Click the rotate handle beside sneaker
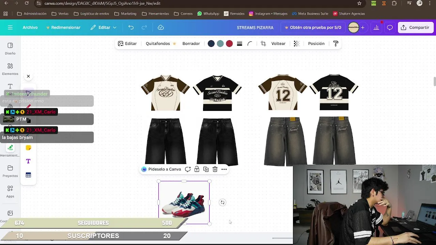Viewport: 436px width, 245px height. coord(222,202)
